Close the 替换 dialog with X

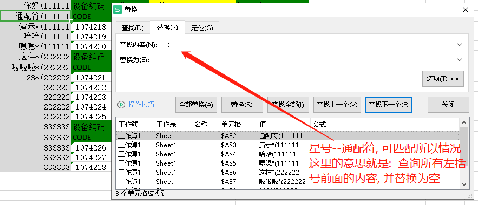coord(465,10)
